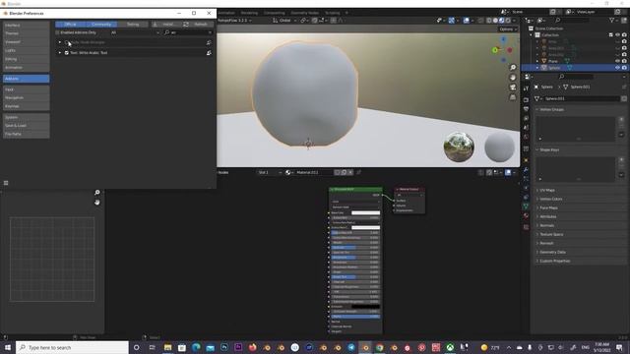Click the Emission color swatch in Principled BSDF
The image size is (630, 354).
(x=365, y=307)
